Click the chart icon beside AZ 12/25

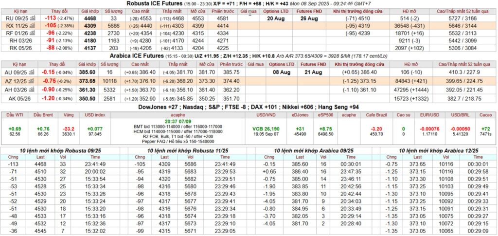[x=33, y=81]
